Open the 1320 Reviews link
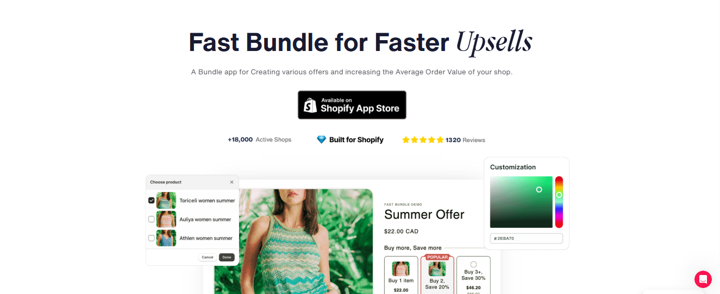 [465, 140]
